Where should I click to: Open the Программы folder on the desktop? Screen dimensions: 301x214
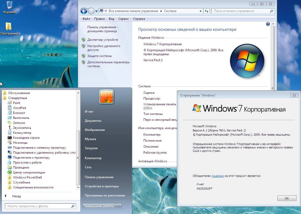point(9,29)
